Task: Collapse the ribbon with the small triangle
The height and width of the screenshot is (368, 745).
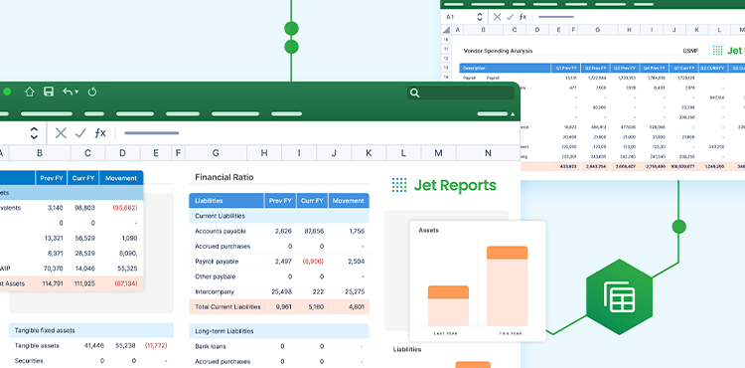Action: click(x=513, y=114)
